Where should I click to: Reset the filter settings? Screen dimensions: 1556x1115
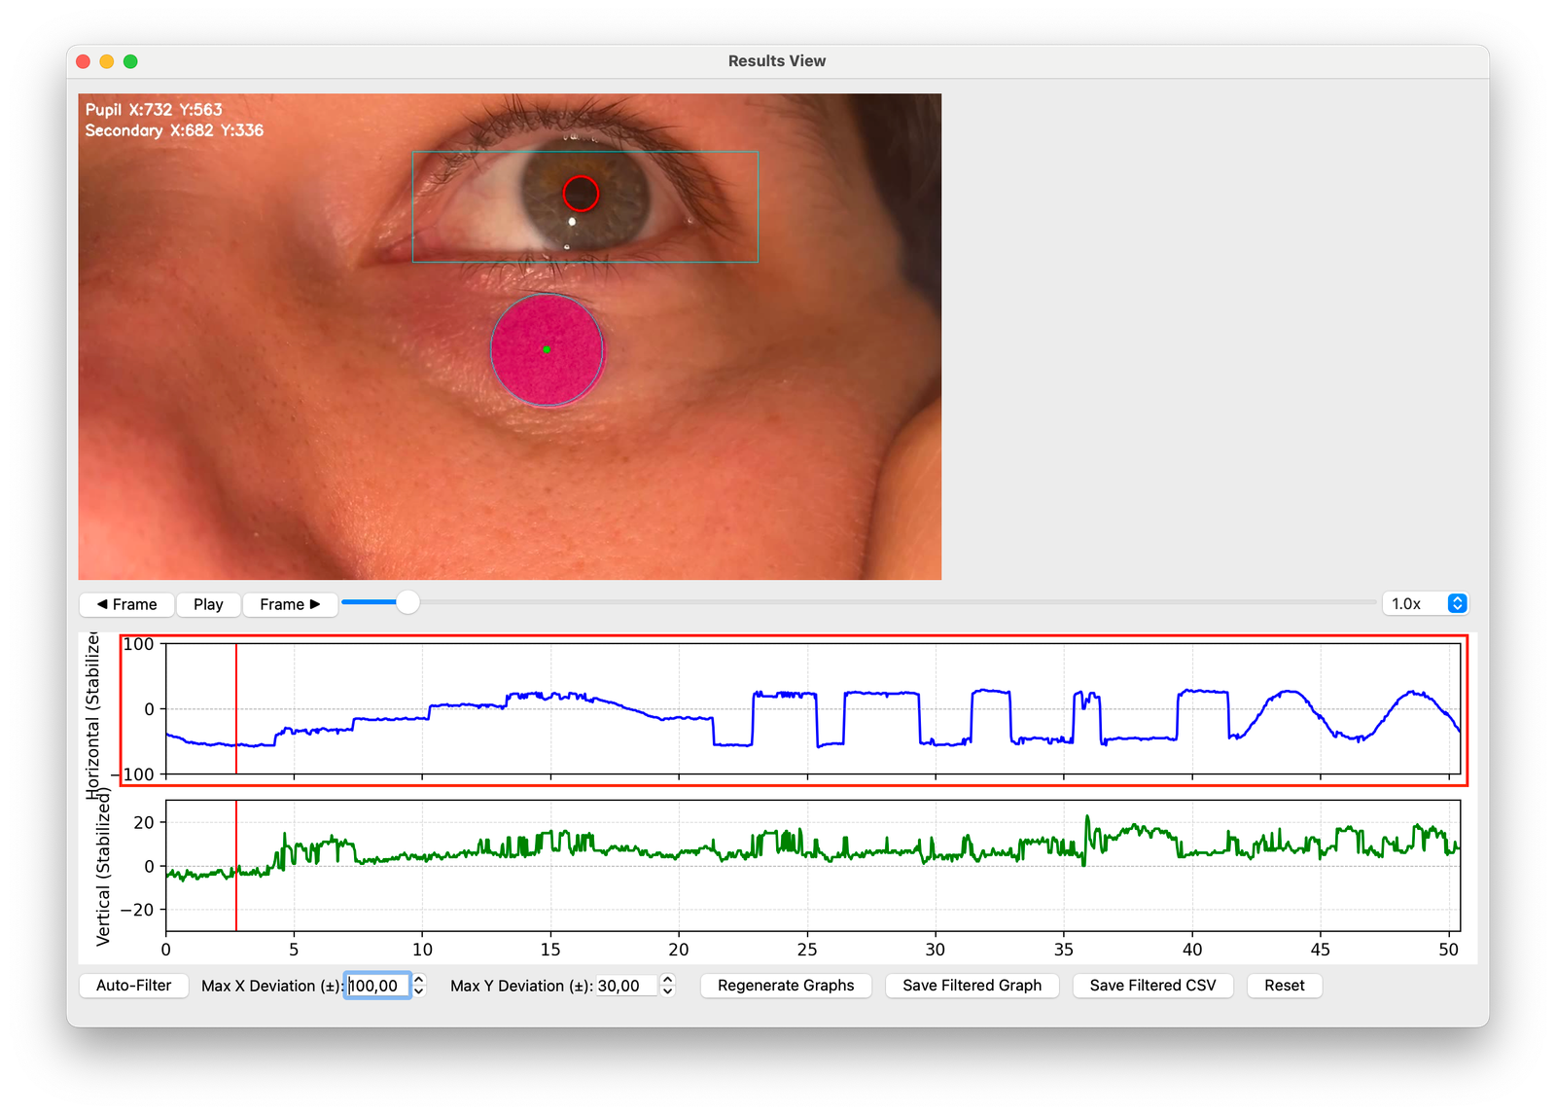pos(1284,985)
